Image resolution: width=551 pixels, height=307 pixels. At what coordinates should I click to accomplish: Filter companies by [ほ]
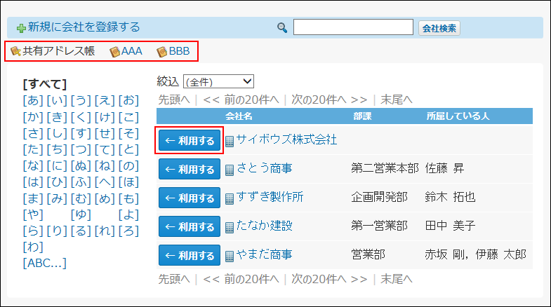[128, 182]
